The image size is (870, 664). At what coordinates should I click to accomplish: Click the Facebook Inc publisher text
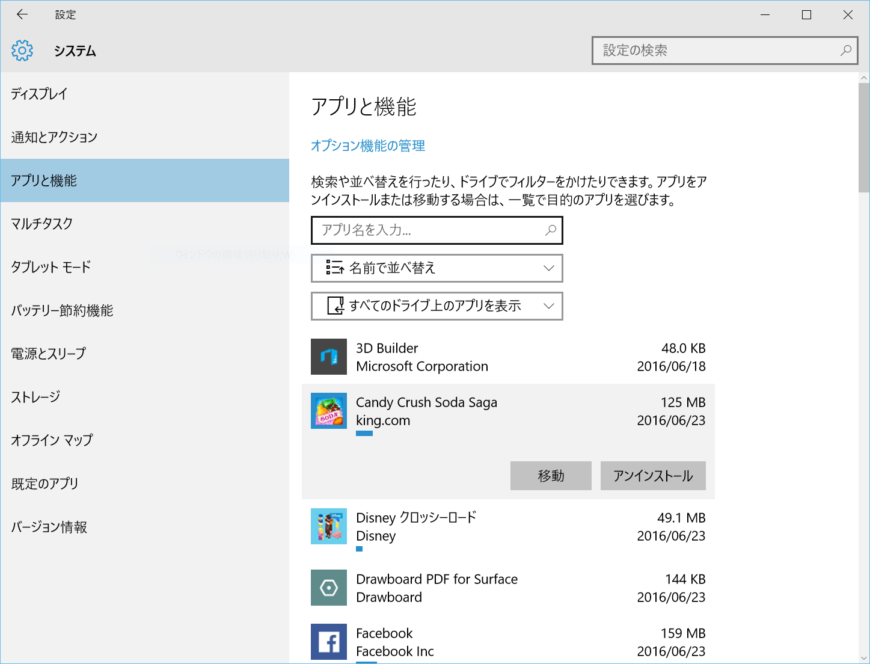(395, 651)
